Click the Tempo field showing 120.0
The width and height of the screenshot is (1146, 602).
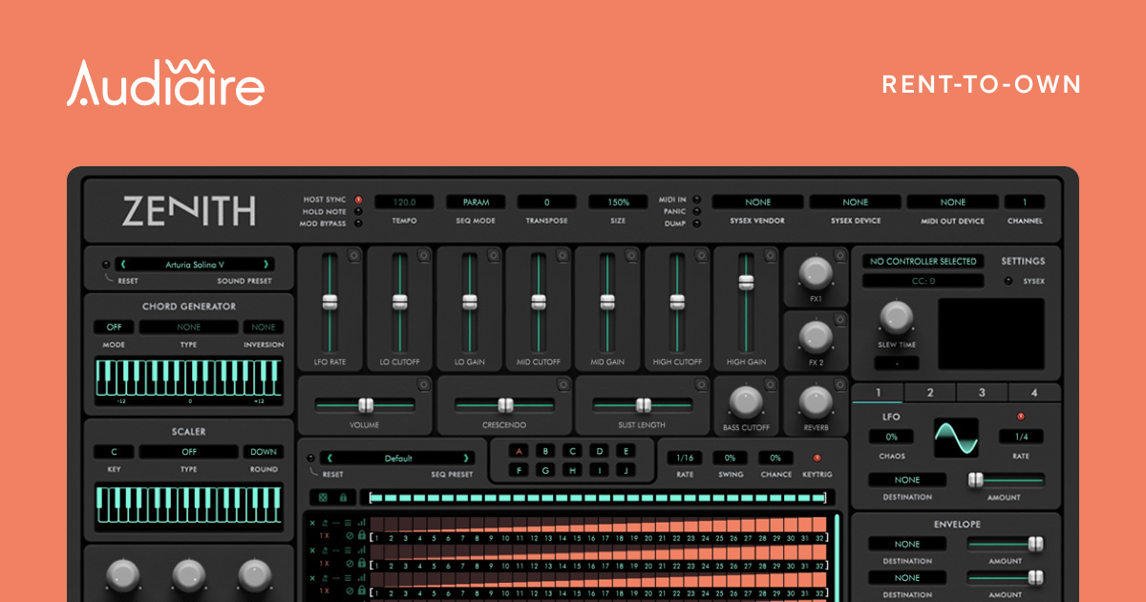(403, 202)
